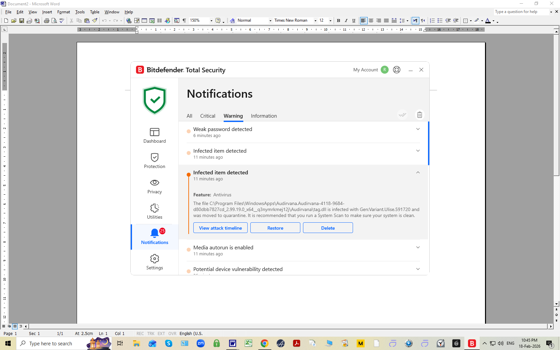Open the font size 12 dropdown
The width and height of the screenshot is (560, 350).
330,21
